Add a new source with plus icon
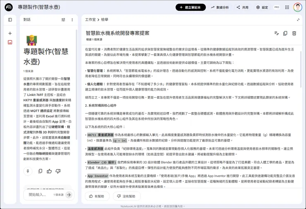The image size is (306, 209). coord(10,33)
